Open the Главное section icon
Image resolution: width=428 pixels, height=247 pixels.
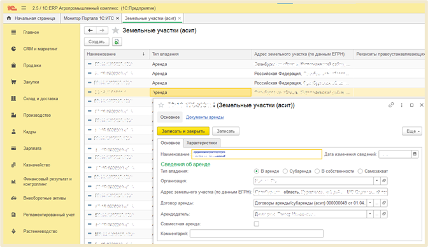pos(13,32)
